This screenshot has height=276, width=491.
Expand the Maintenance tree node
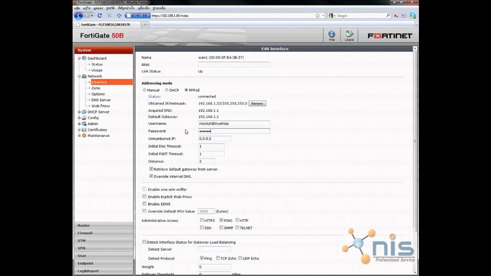pos(79,136)
